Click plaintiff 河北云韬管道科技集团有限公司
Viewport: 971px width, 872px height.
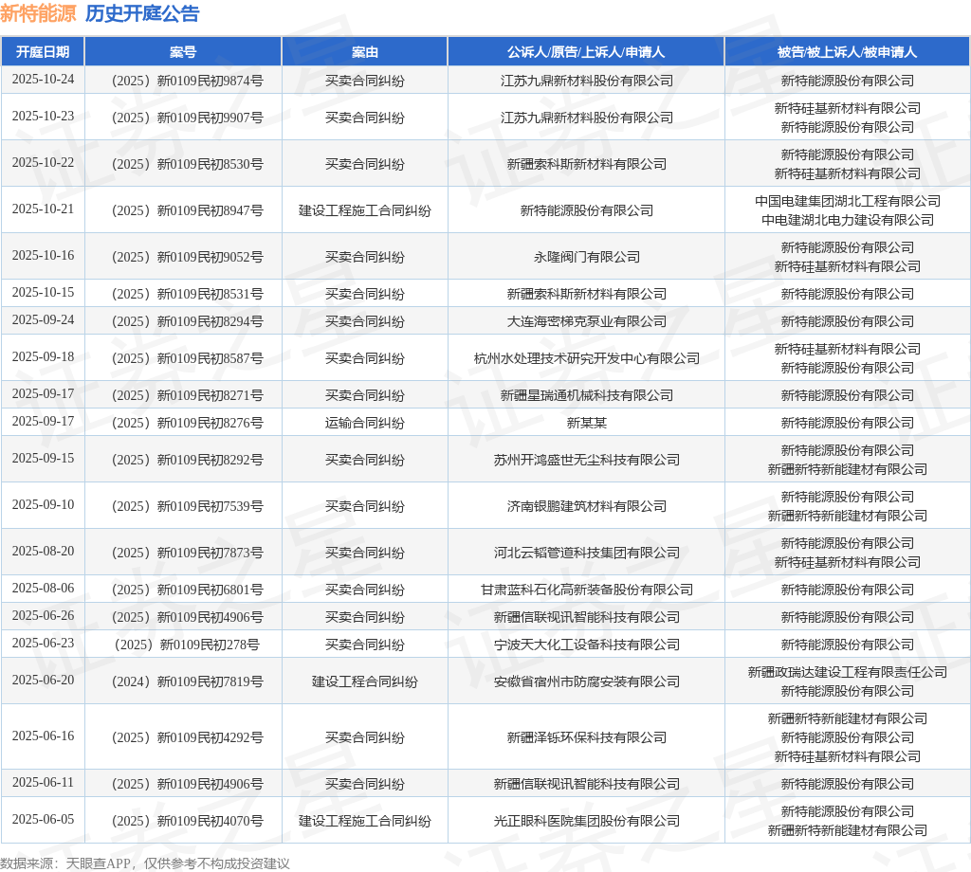pos(586,553)
